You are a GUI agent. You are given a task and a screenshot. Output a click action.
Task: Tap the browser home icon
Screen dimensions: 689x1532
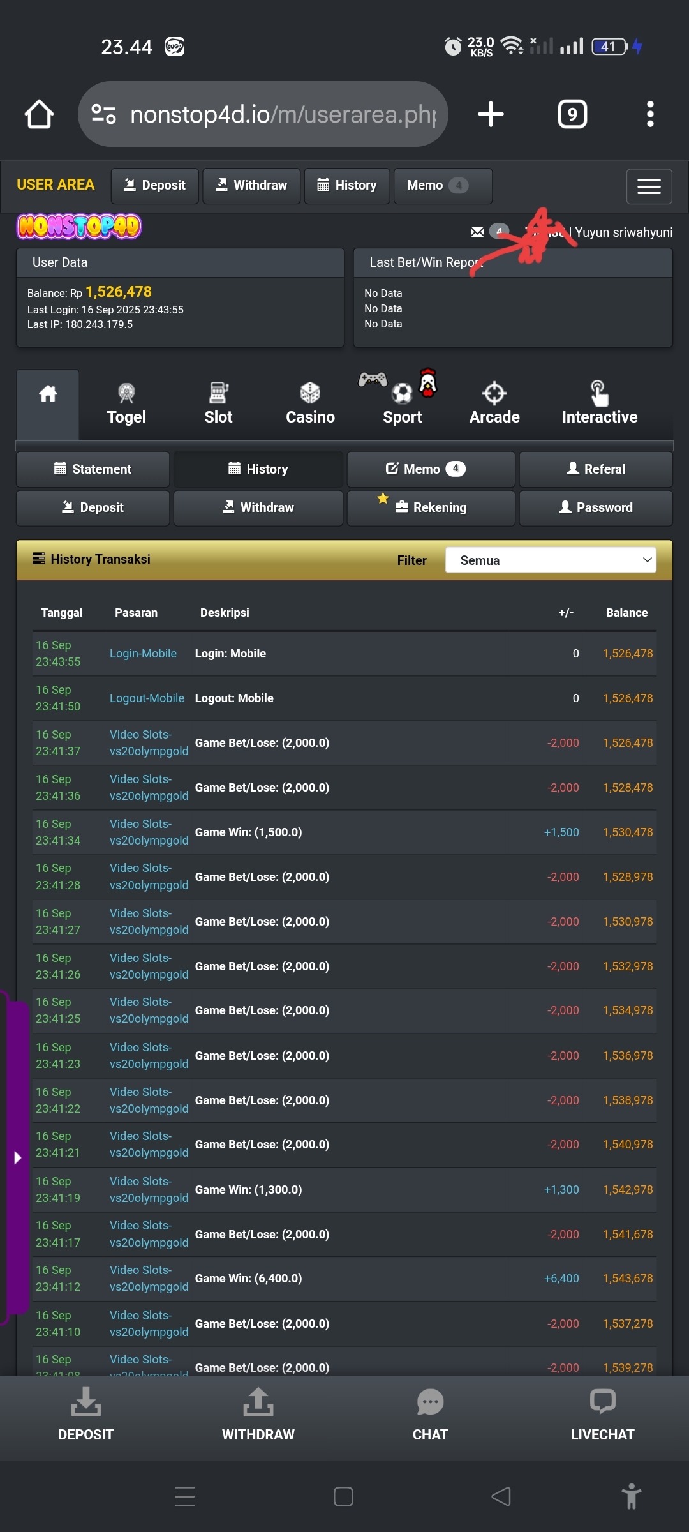(39, 114)
